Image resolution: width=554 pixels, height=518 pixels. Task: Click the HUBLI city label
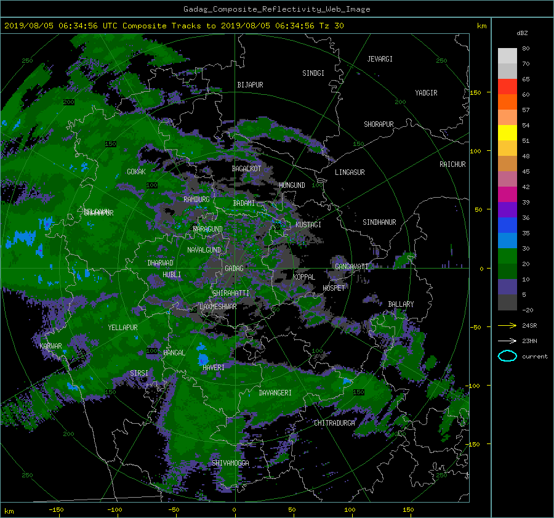[171, 275]
